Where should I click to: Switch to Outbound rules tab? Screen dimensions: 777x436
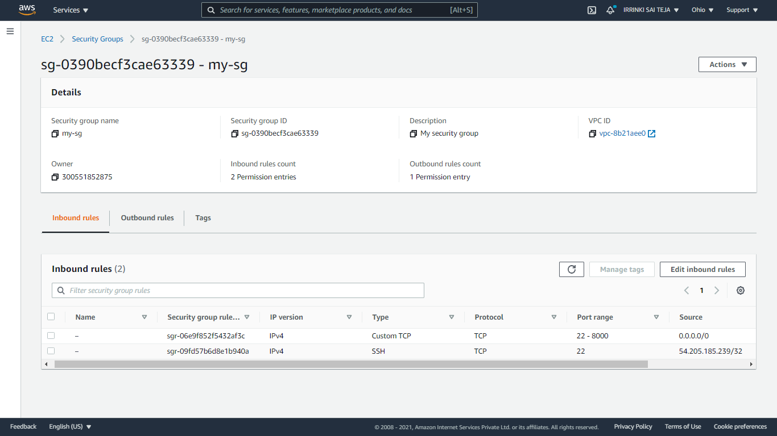[147, 218]
